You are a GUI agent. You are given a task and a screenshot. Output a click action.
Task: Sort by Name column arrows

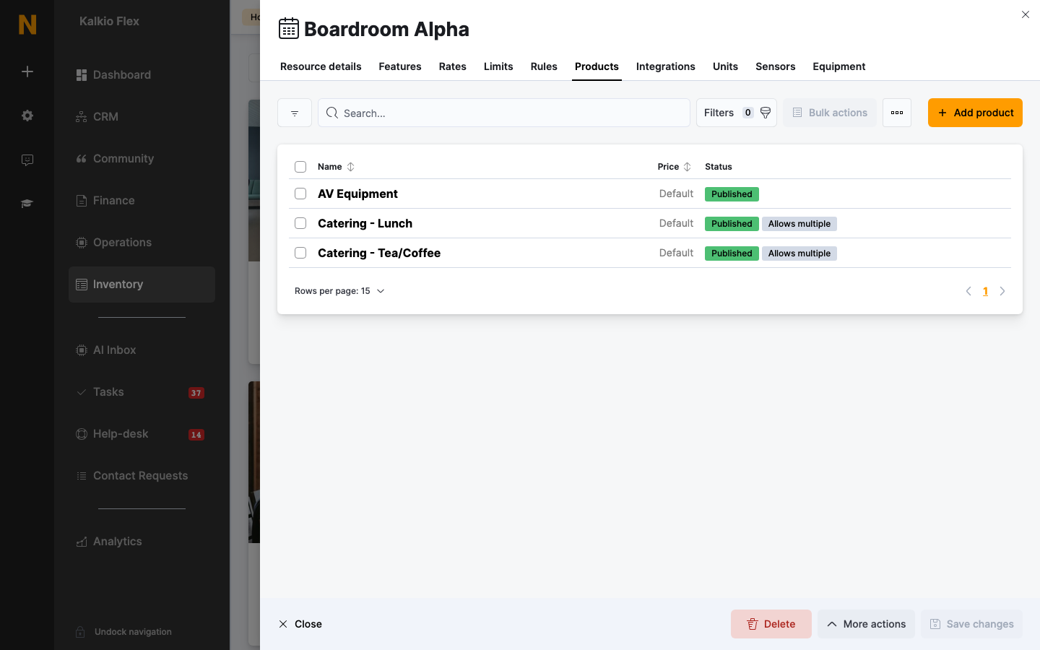click(x=350, y=167)
